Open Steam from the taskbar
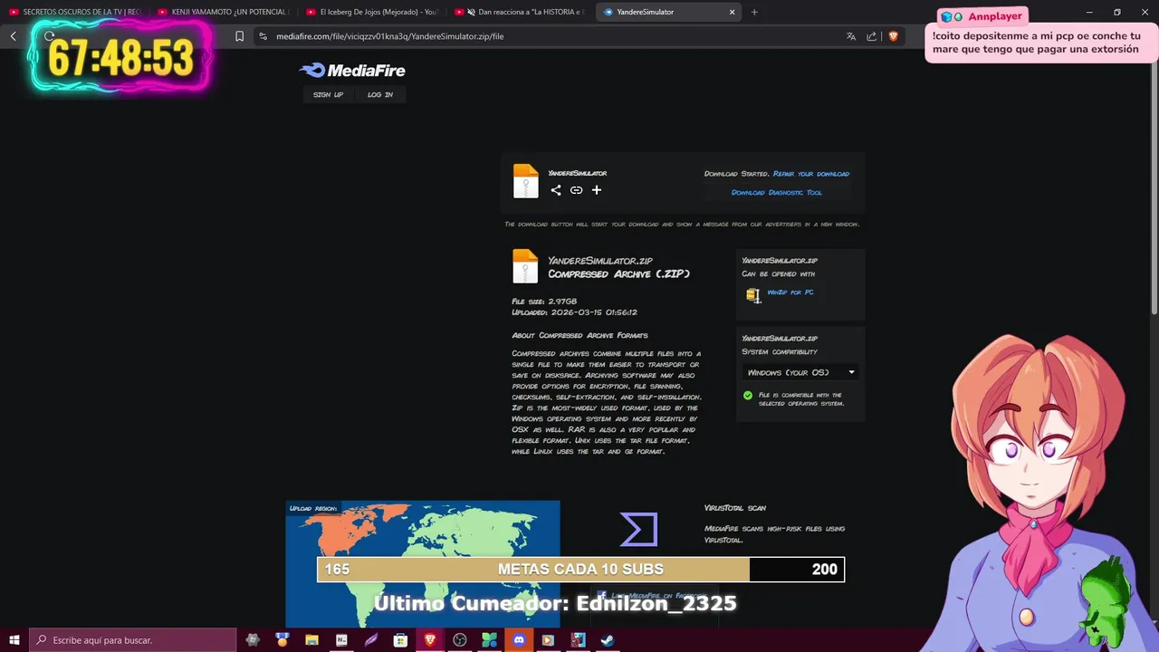 608,640
